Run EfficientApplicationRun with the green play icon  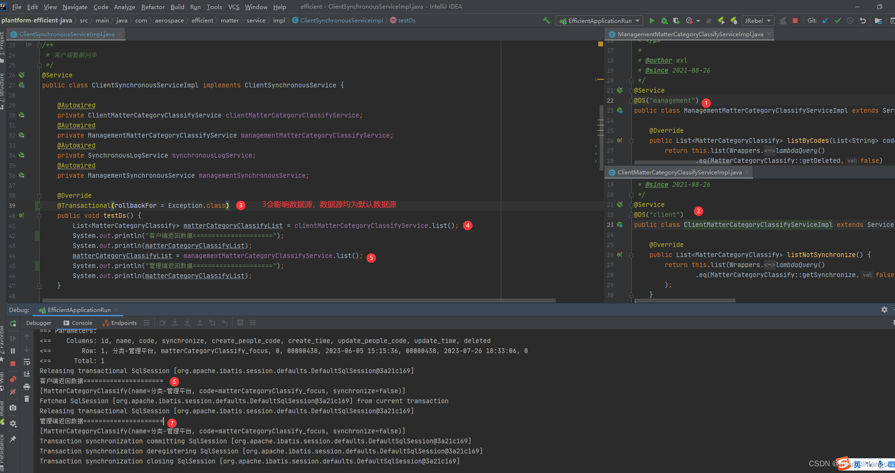click(x=652, y=21)
